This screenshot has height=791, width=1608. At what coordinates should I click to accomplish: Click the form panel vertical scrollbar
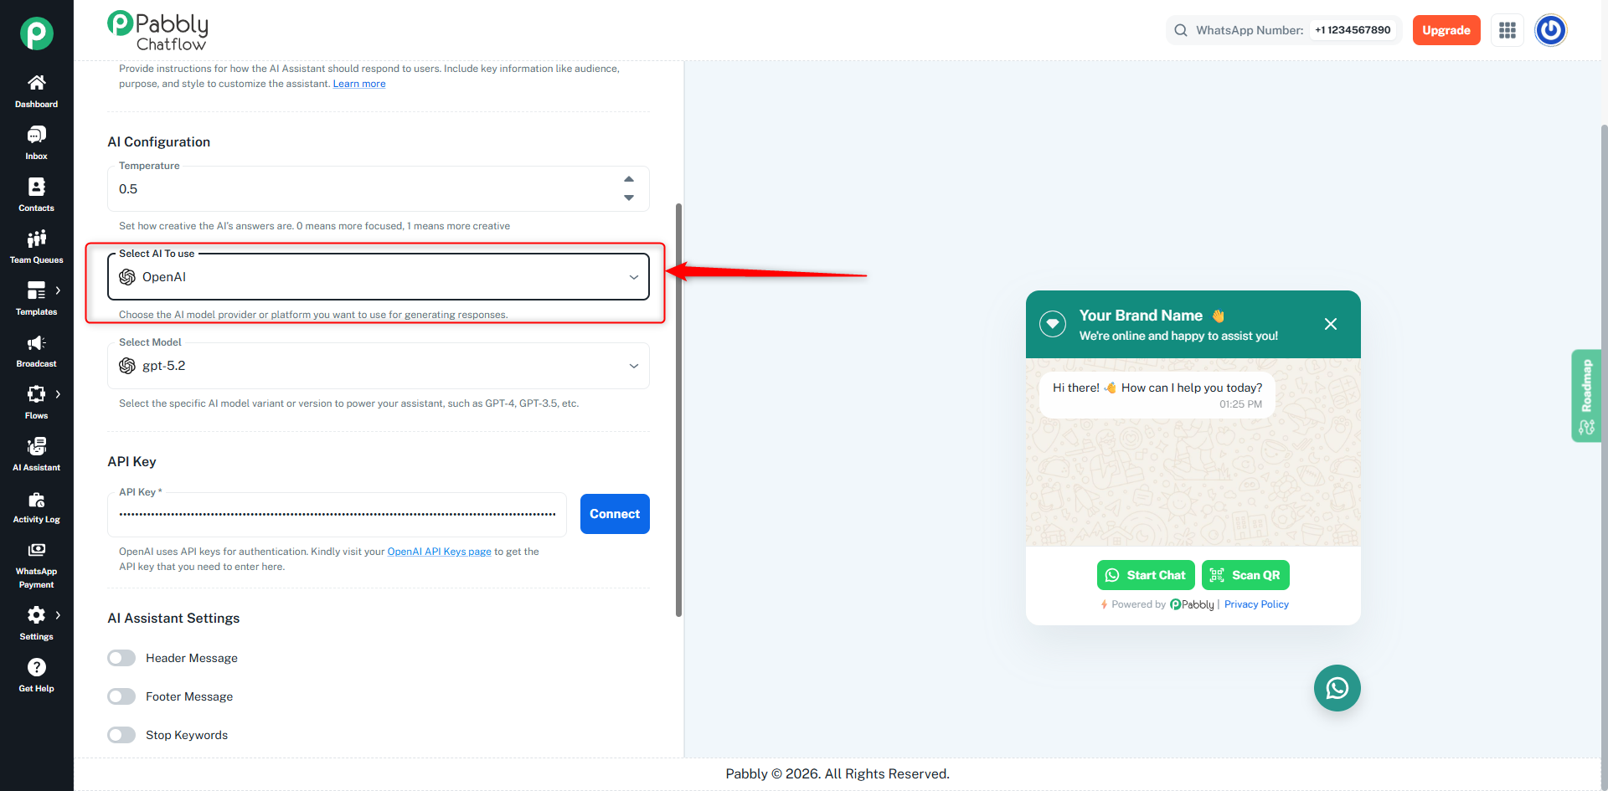(678, 410)
